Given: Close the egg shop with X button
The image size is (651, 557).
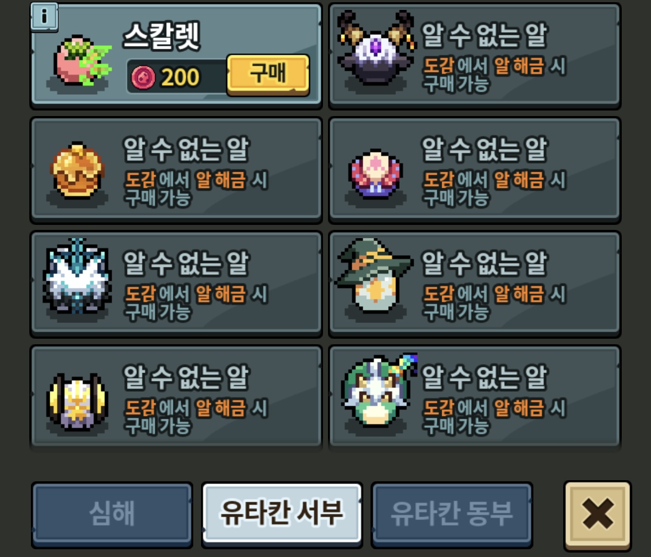Looking at the screenshot, I should pyautogui.click(x=597, y=514).
